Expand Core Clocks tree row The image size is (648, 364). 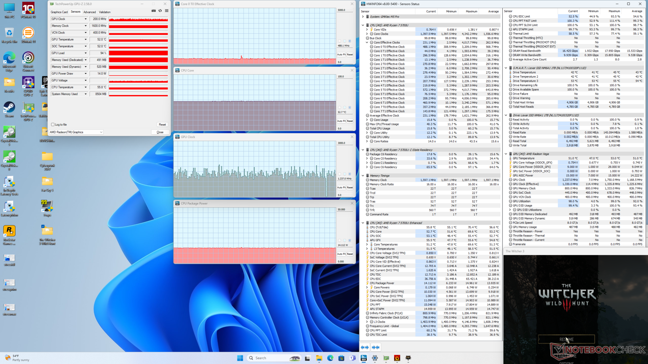tap(367, 34)
